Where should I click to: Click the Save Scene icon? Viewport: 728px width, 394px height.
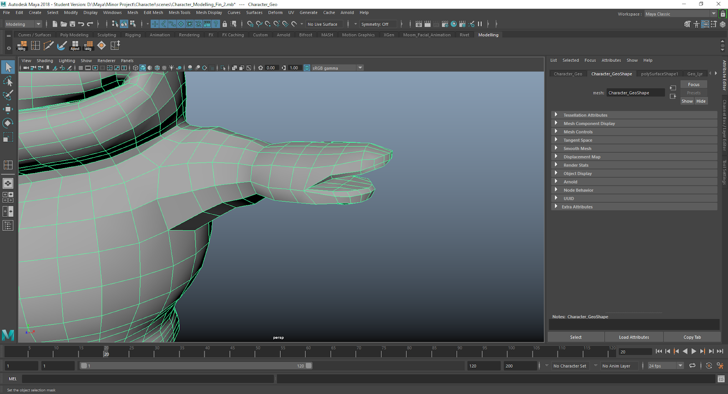tap(72, 24)
